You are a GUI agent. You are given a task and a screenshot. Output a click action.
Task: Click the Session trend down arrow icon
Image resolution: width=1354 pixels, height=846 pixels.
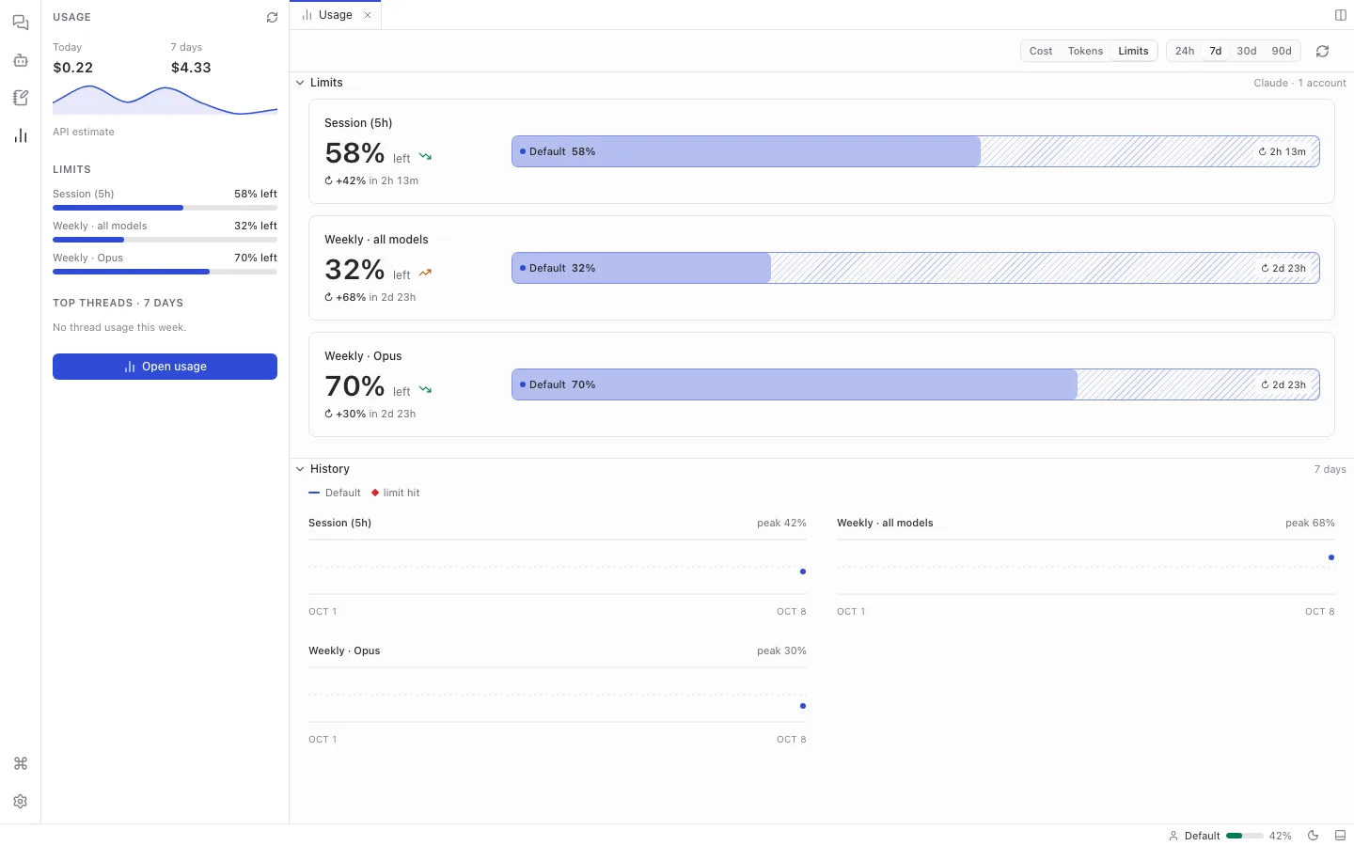click(x=425, y=157)
